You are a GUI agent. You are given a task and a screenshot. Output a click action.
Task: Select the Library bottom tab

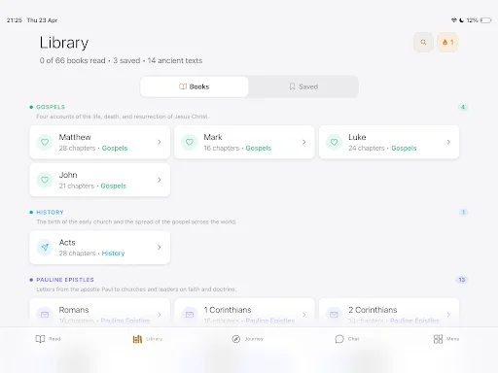(148, 339)
